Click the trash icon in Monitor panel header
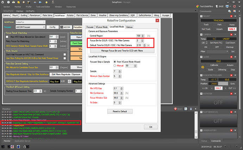Viewport: 243px width, 150px height. [x=191, y=109]
